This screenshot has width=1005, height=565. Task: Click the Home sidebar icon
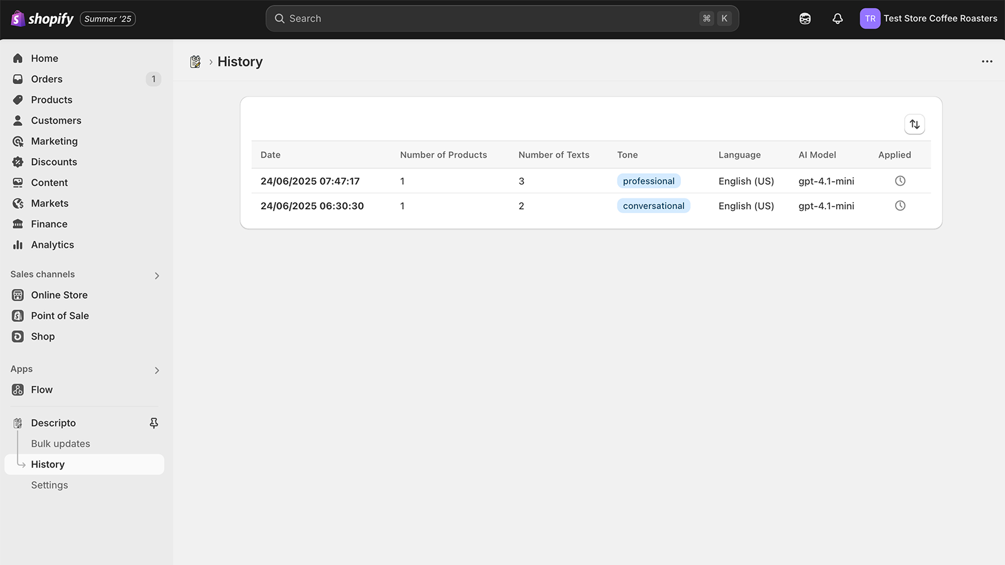point(18,58)
